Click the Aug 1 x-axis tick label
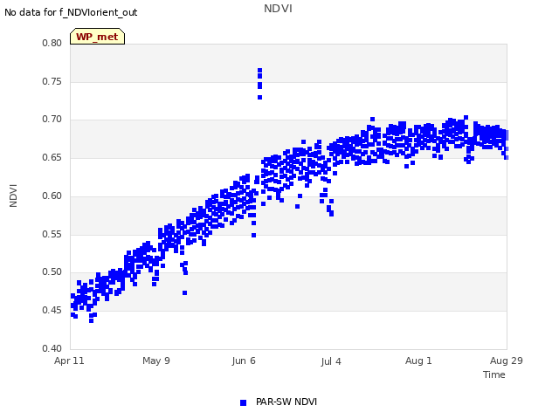 tap(418, 361)
